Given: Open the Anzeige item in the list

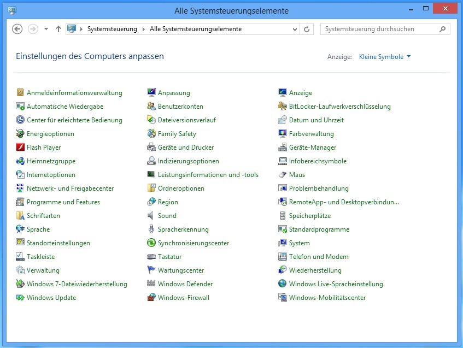Looking at the screenshot, I should tap(300, 93).
